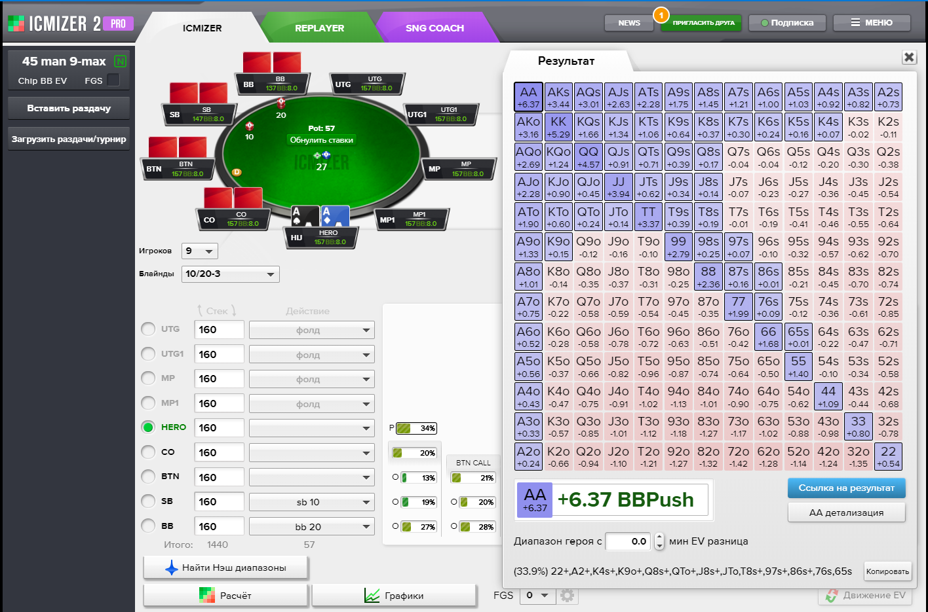Click the мин EV разница input field
The image size is (928, 612).
click(x=629, y=541)
